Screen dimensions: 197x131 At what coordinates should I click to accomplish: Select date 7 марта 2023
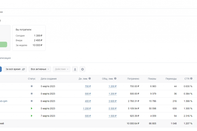coord(48,116)
